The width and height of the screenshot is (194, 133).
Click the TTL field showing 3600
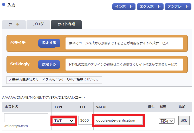(85, 120)
